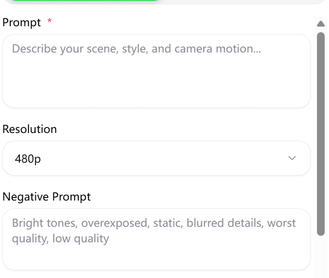The height and width of the screenshot is (278, 329).
Task: Focus the Negative Prompt text field
Action: [x=156, y=239]
